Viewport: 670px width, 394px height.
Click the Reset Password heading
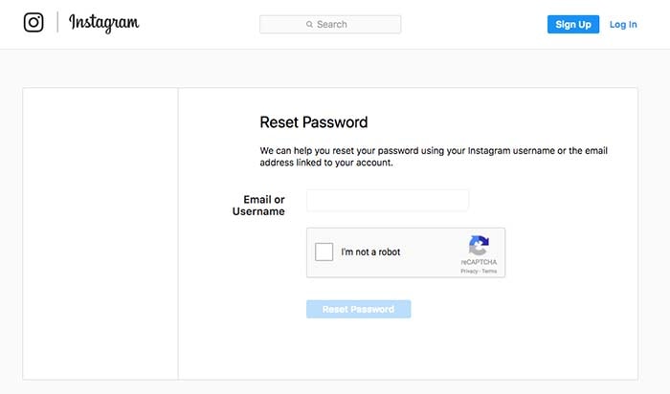[x=314, y=122]
